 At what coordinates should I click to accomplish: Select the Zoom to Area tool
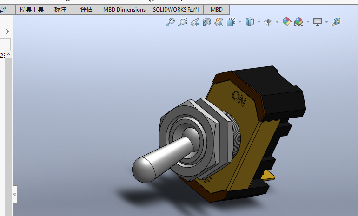point(183,22)
